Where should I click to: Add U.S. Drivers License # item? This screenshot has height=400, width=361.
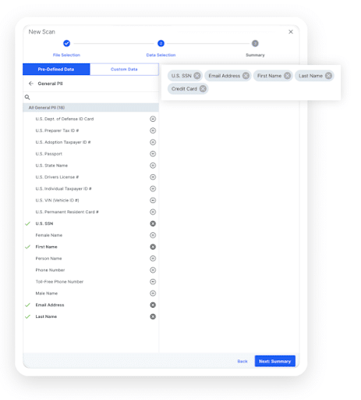pyautogui.click(x=153, y=177)
